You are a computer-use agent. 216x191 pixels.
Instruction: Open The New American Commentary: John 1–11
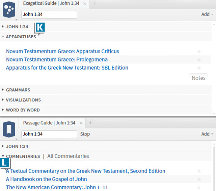tap(57, 187)
